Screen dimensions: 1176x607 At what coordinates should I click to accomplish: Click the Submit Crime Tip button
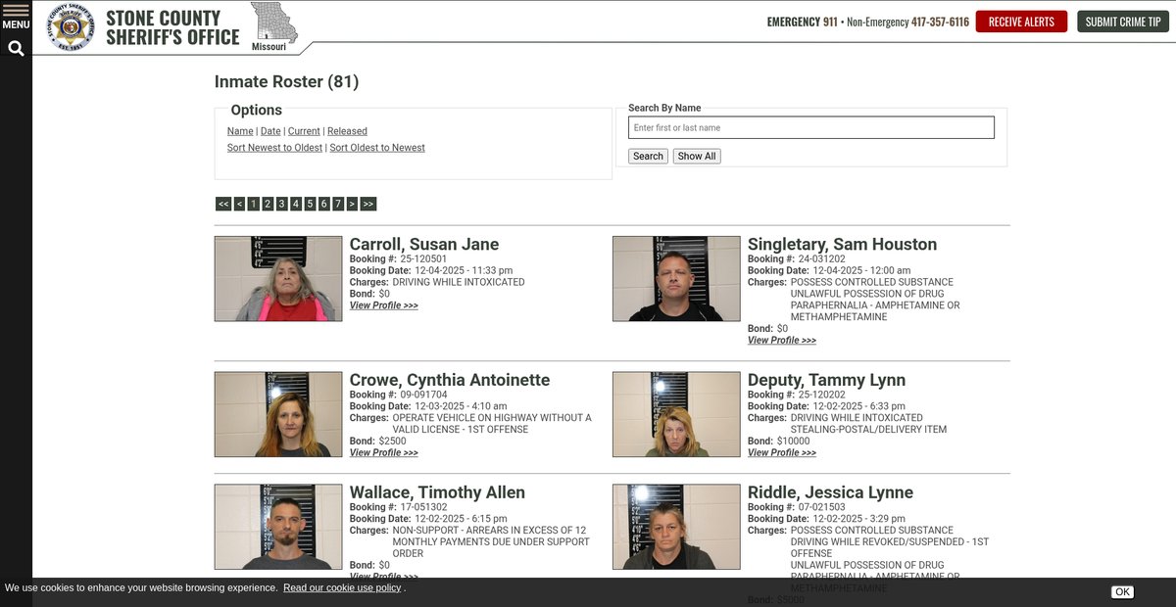pos(1123,22)
